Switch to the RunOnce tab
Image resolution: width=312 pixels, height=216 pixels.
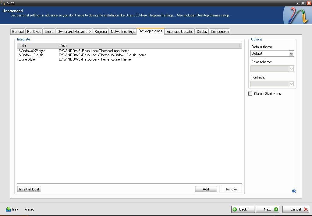pos(34,32)
